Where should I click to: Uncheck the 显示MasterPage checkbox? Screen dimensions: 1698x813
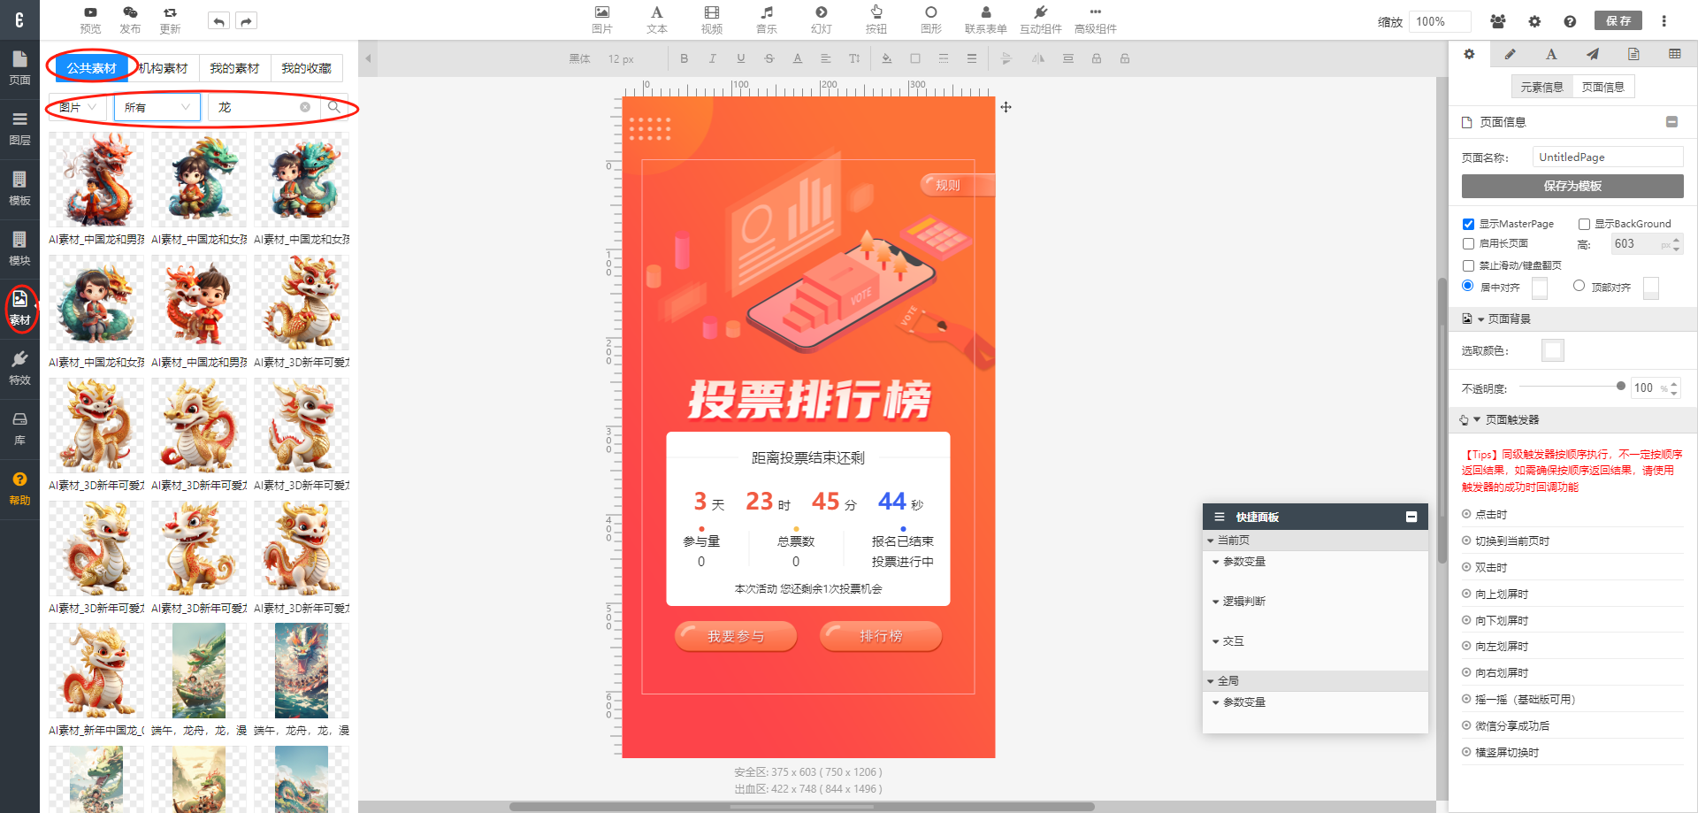click(1468, 224)
